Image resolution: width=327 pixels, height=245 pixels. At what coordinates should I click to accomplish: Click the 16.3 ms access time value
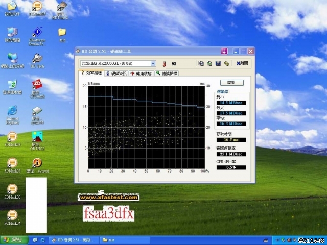231,139
